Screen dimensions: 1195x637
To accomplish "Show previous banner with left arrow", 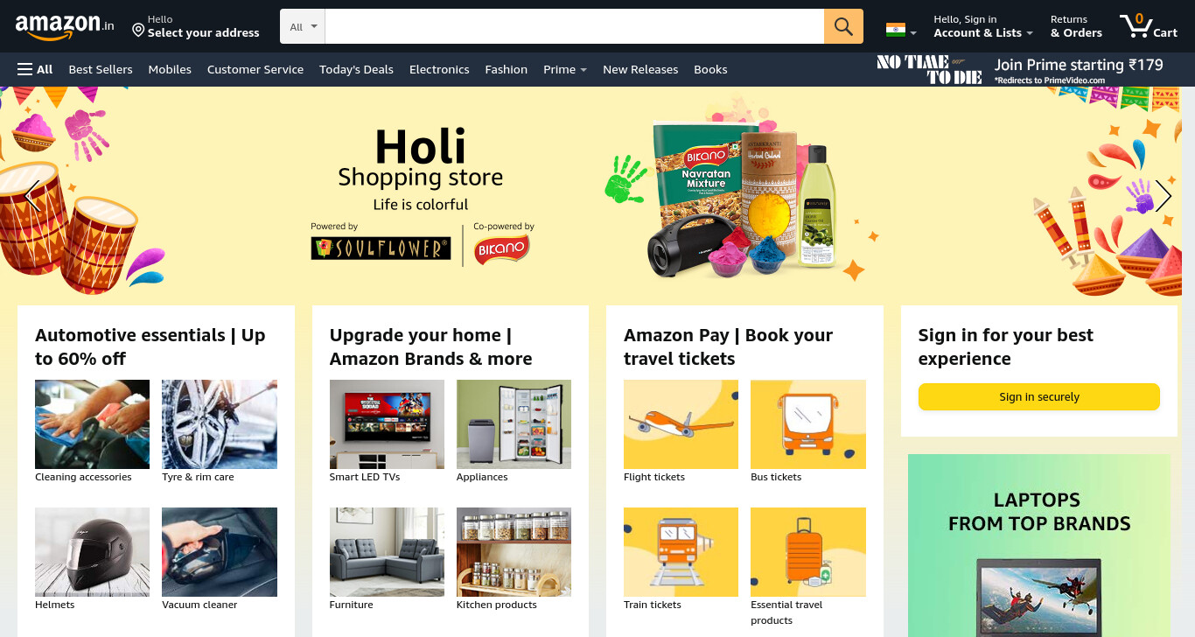I will pyautogui.click(x=32, y=196).
